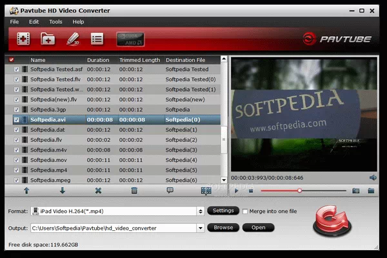Click the split video icon
The image size is (387, 258).
tap(206, 190)
